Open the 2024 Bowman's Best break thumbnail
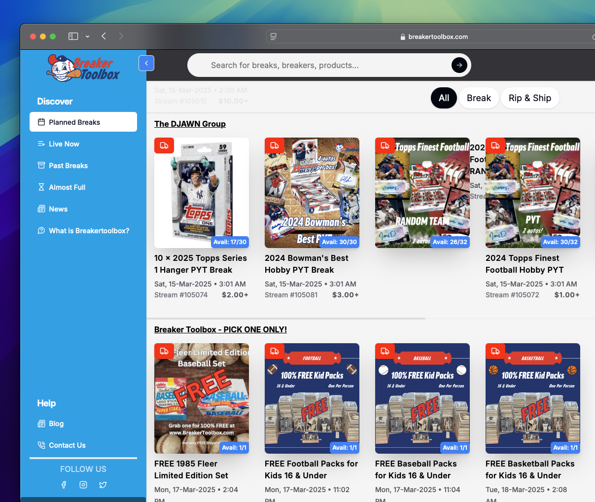This screenshot has height=502, width=595. (312, 193)
